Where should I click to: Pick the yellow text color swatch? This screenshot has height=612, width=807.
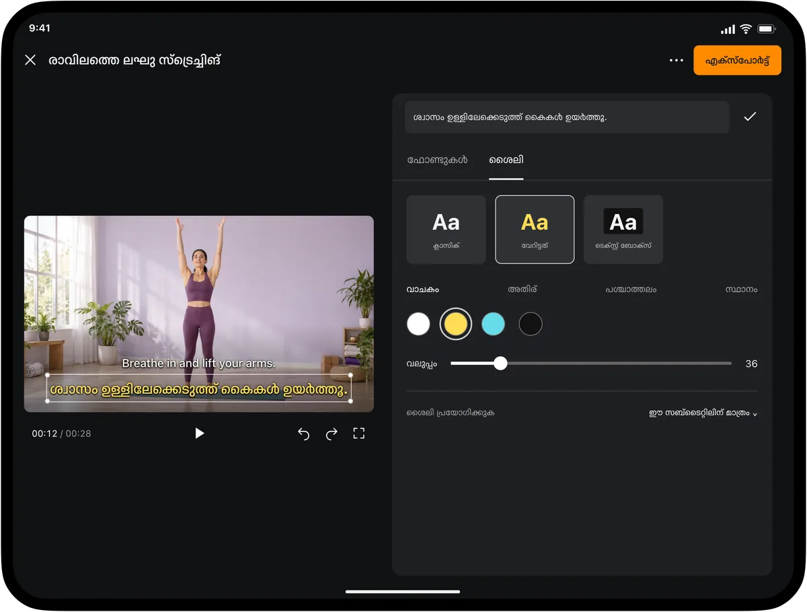tap(455, 324)
